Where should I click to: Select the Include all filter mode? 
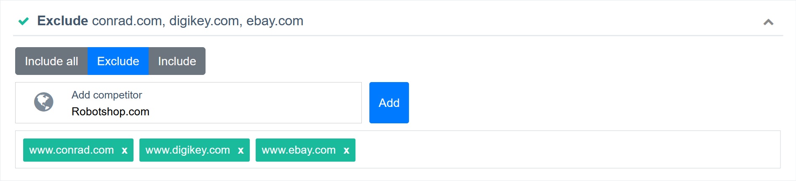(51, 61)
